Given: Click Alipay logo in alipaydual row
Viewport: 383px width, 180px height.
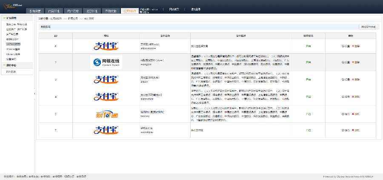Looking at the screenshot, I should (x=106, y=97).
